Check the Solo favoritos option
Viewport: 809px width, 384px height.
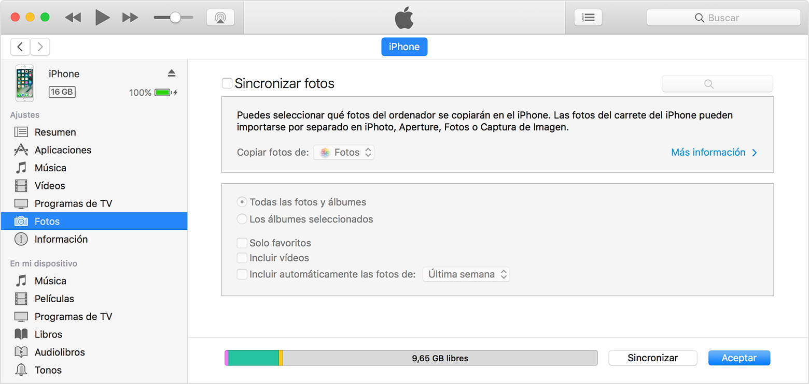(242, 243)
